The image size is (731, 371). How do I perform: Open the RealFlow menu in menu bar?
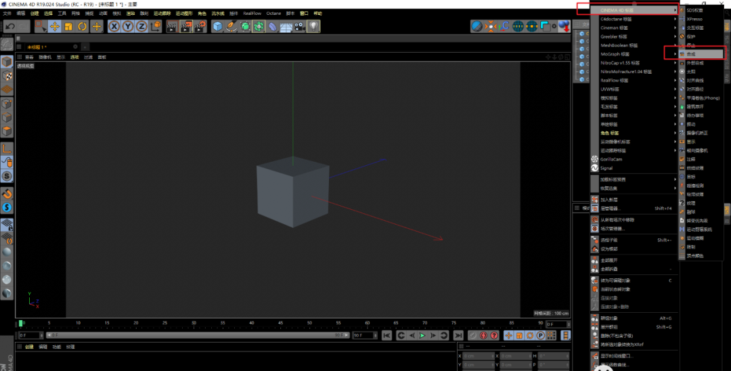click(252, 14)
